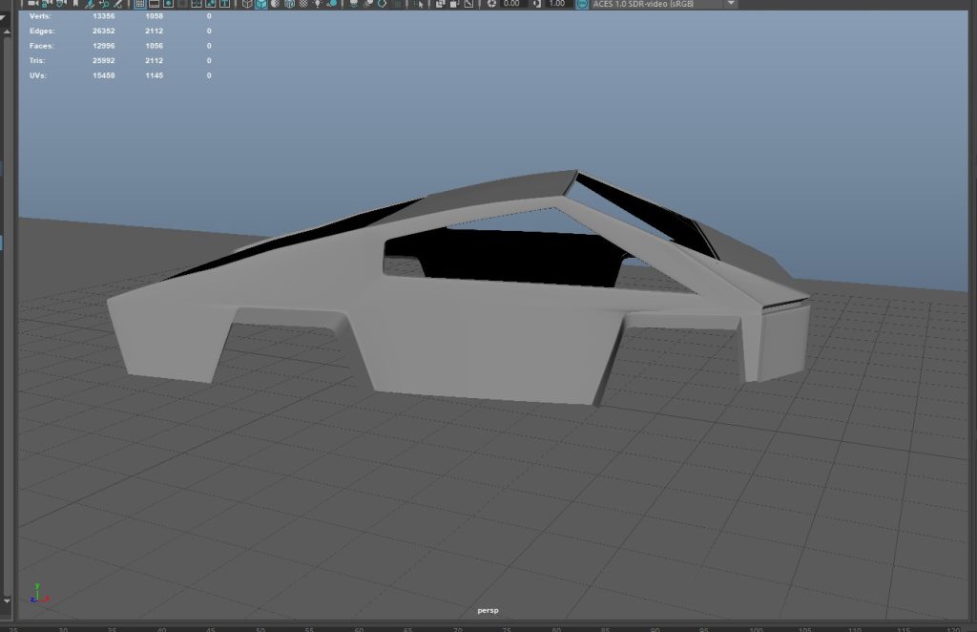Viewport: 977px width, 632px height.
Task: Click the Edges label in heads-up display
Action: tap(42, 31)
